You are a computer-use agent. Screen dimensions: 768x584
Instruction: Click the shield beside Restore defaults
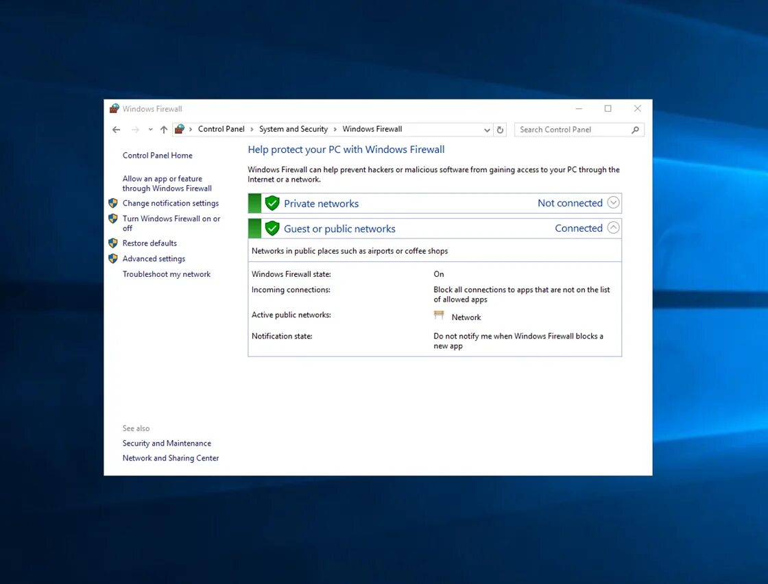113,243
